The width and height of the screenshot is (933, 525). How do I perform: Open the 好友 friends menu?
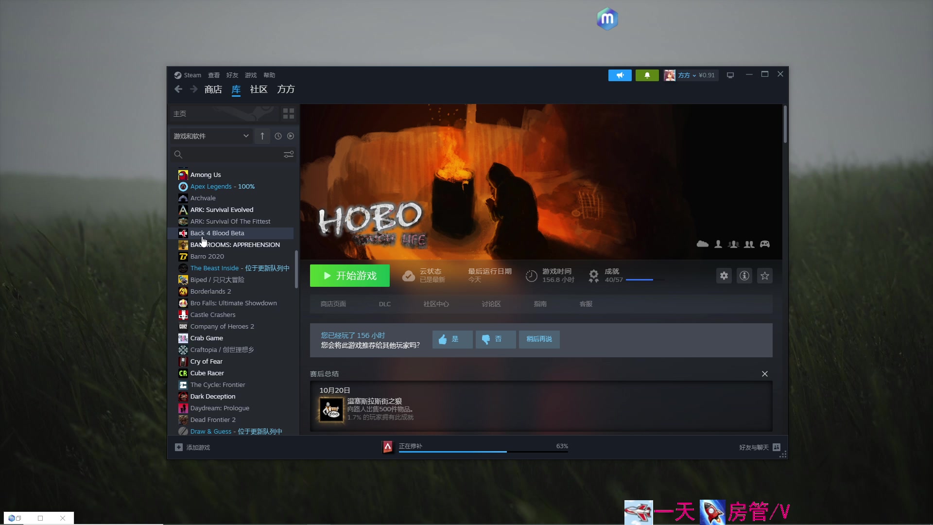coord(232,75)
